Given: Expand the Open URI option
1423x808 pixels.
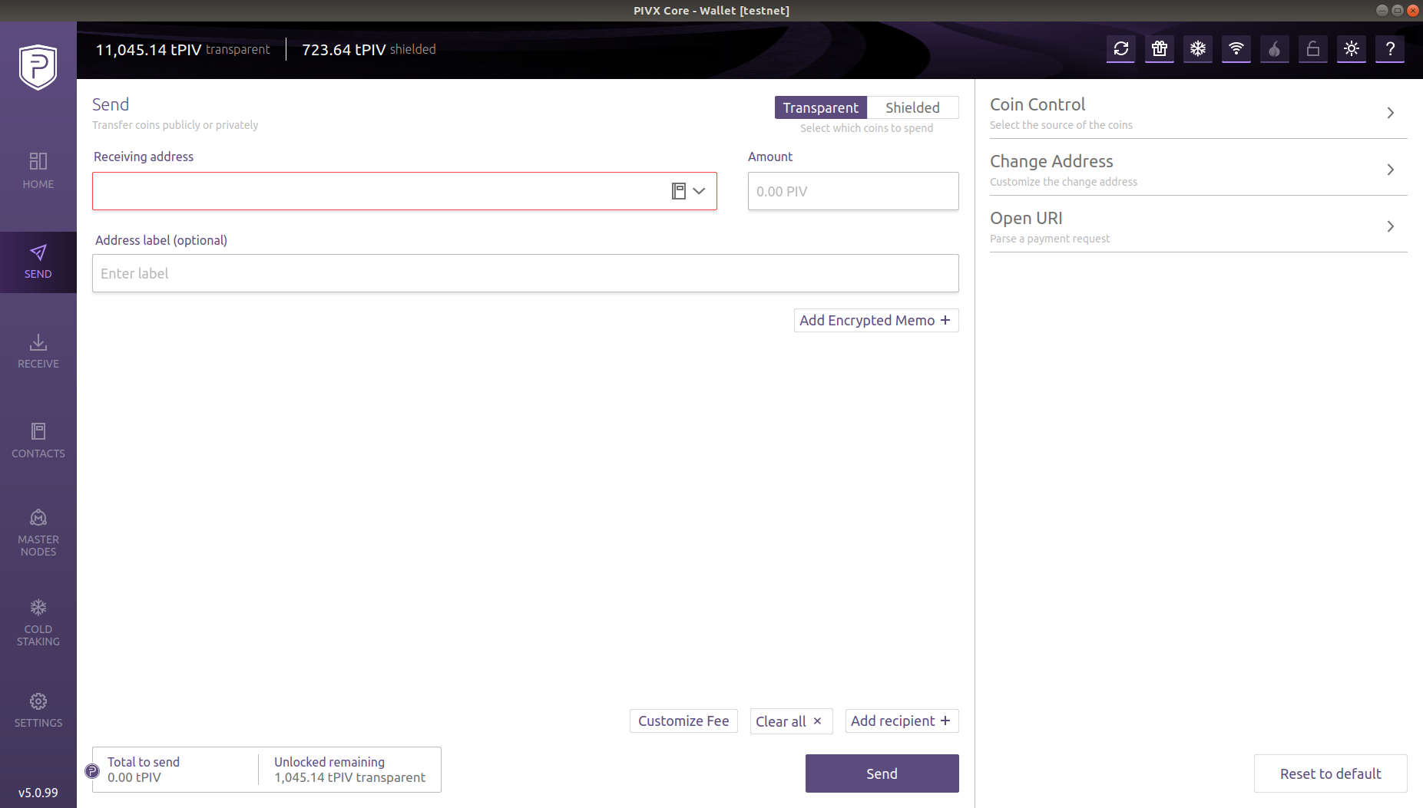Looking at the screenshot, I should [x=1198, y=226].
